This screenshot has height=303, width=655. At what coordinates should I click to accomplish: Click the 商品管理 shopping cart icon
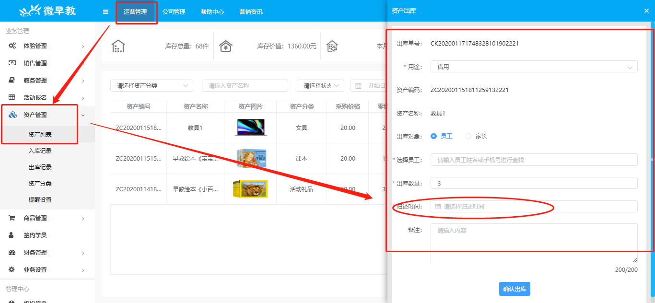click(x=12, y=218)
